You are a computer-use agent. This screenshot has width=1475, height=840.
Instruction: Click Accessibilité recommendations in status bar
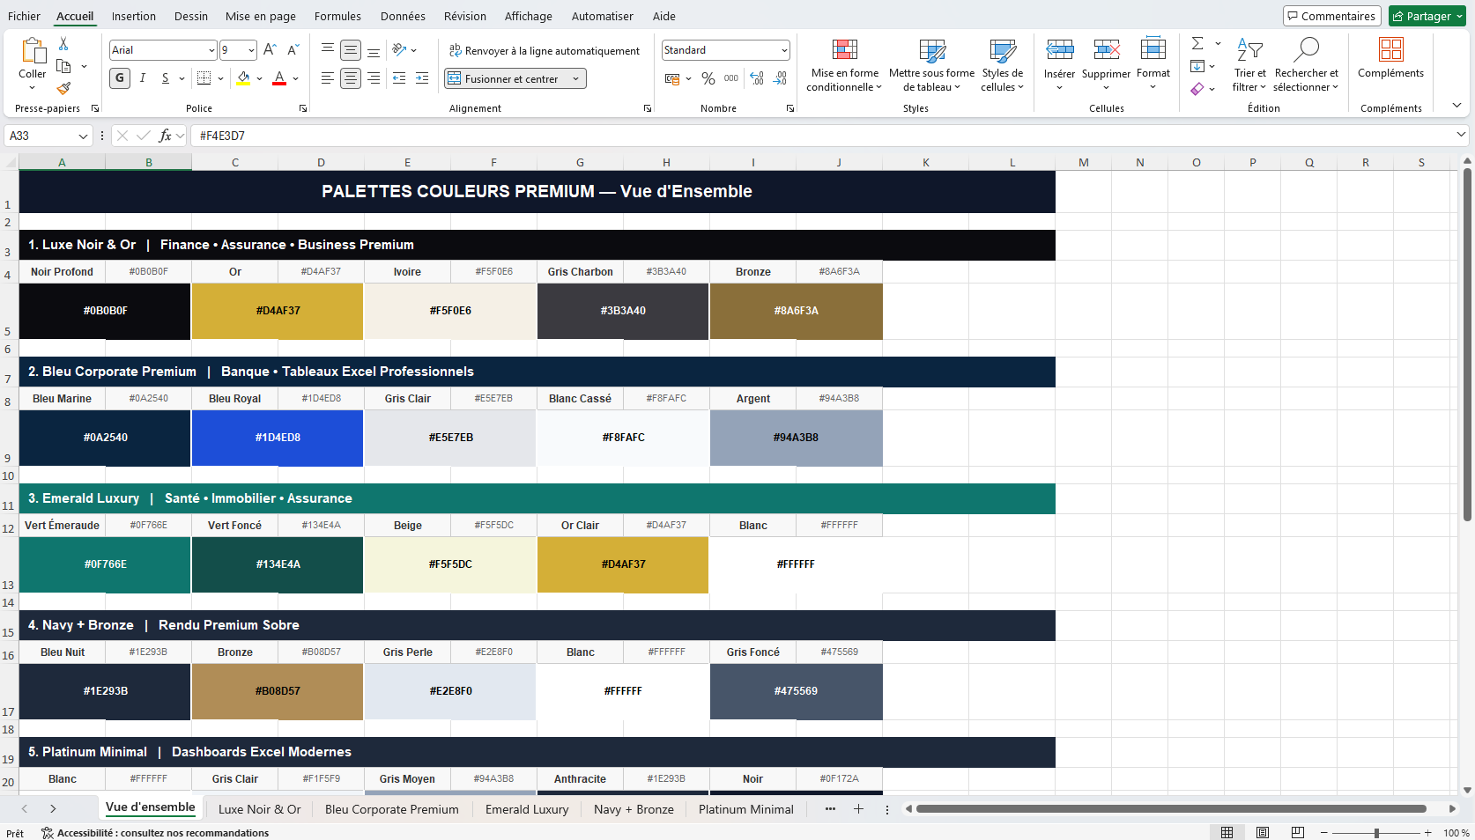point(155,833)
